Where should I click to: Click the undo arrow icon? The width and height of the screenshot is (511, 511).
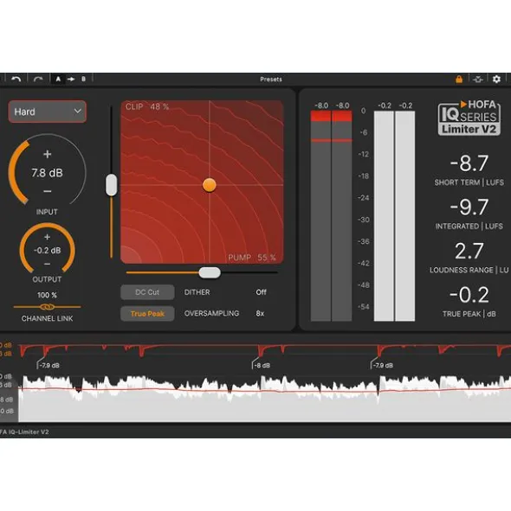click(x=16, y=80)
